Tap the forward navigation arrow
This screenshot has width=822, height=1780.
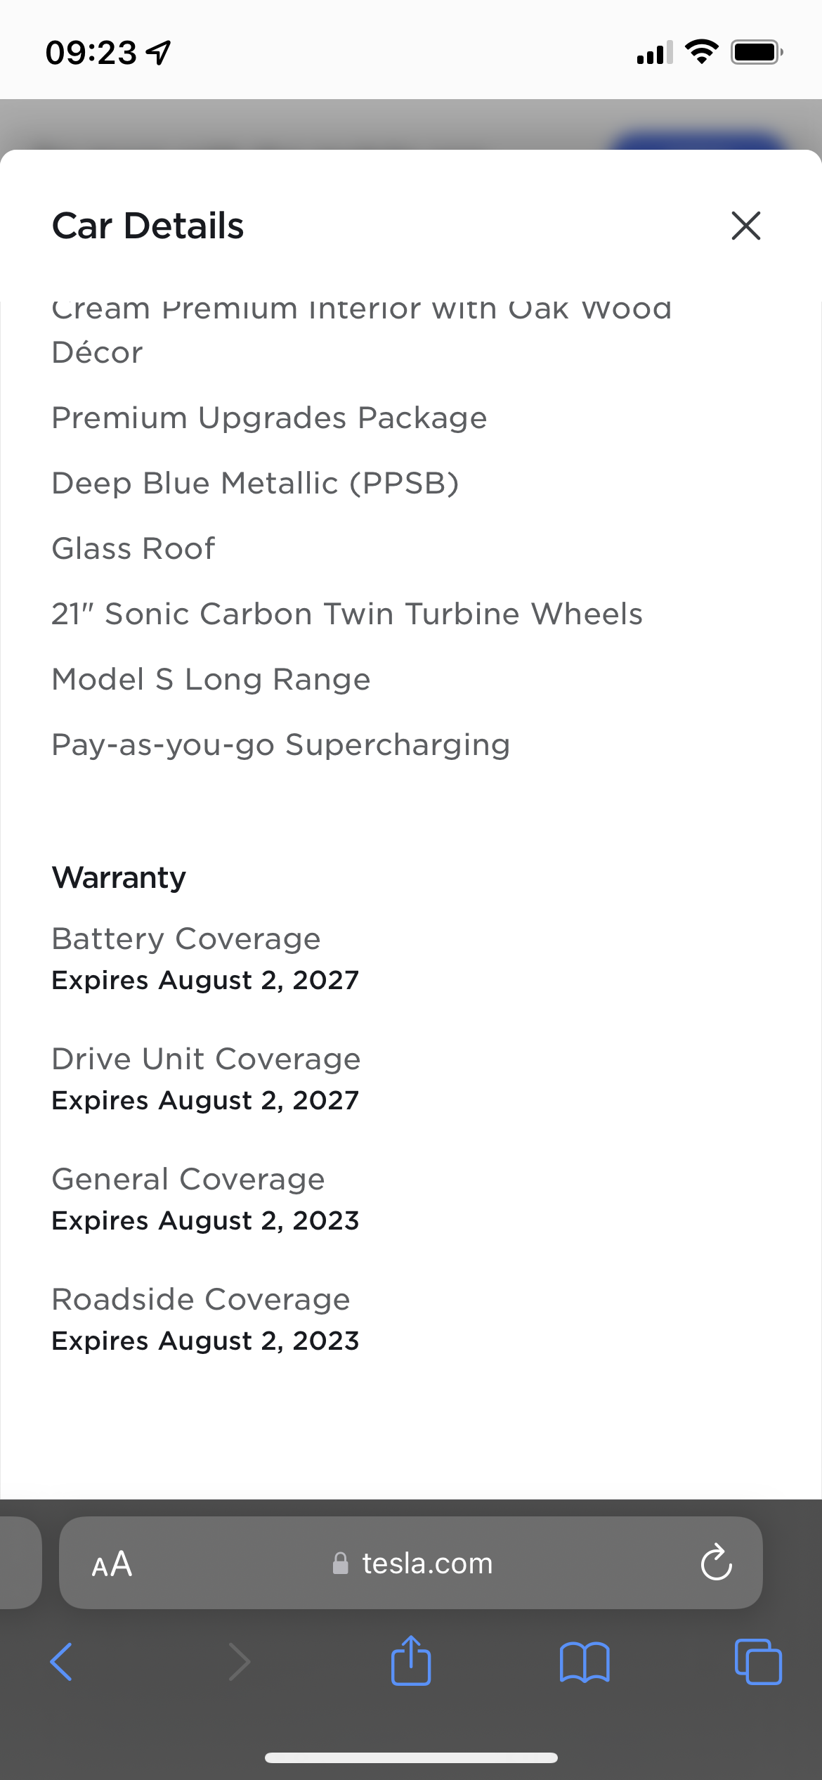coord(239,1662)
